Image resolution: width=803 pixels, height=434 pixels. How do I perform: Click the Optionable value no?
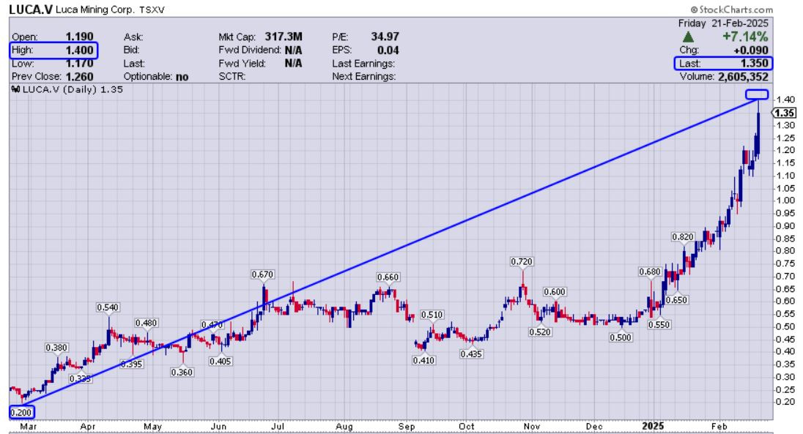click(x=182, y=77)
